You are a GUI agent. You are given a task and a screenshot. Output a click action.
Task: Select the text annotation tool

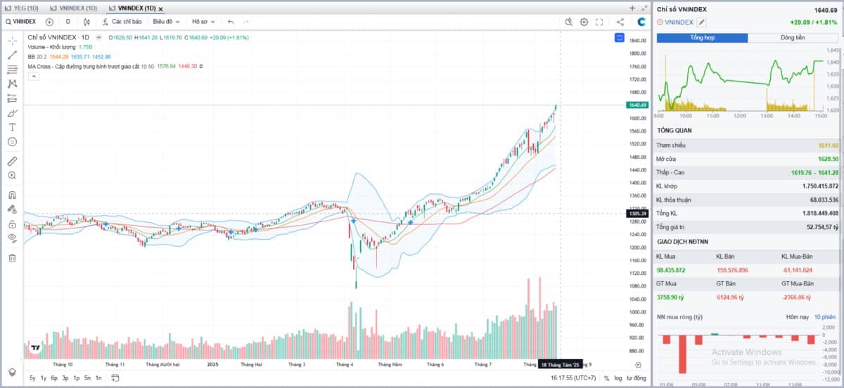[12, 127]
